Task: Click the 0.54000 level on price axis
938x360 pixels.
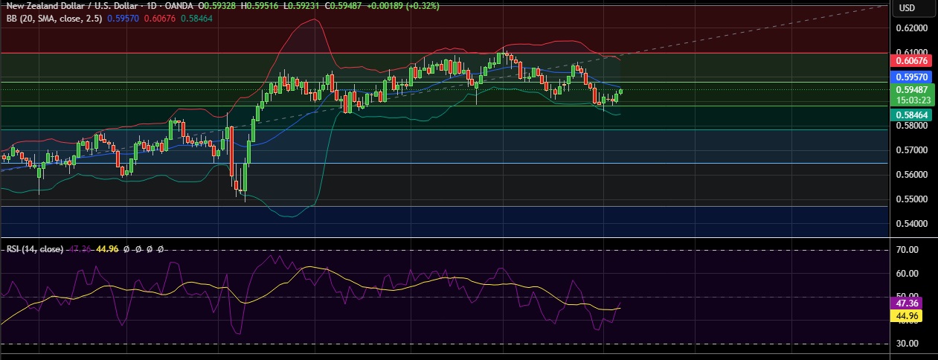Action: pyautogui.click(x=914, y=223)
